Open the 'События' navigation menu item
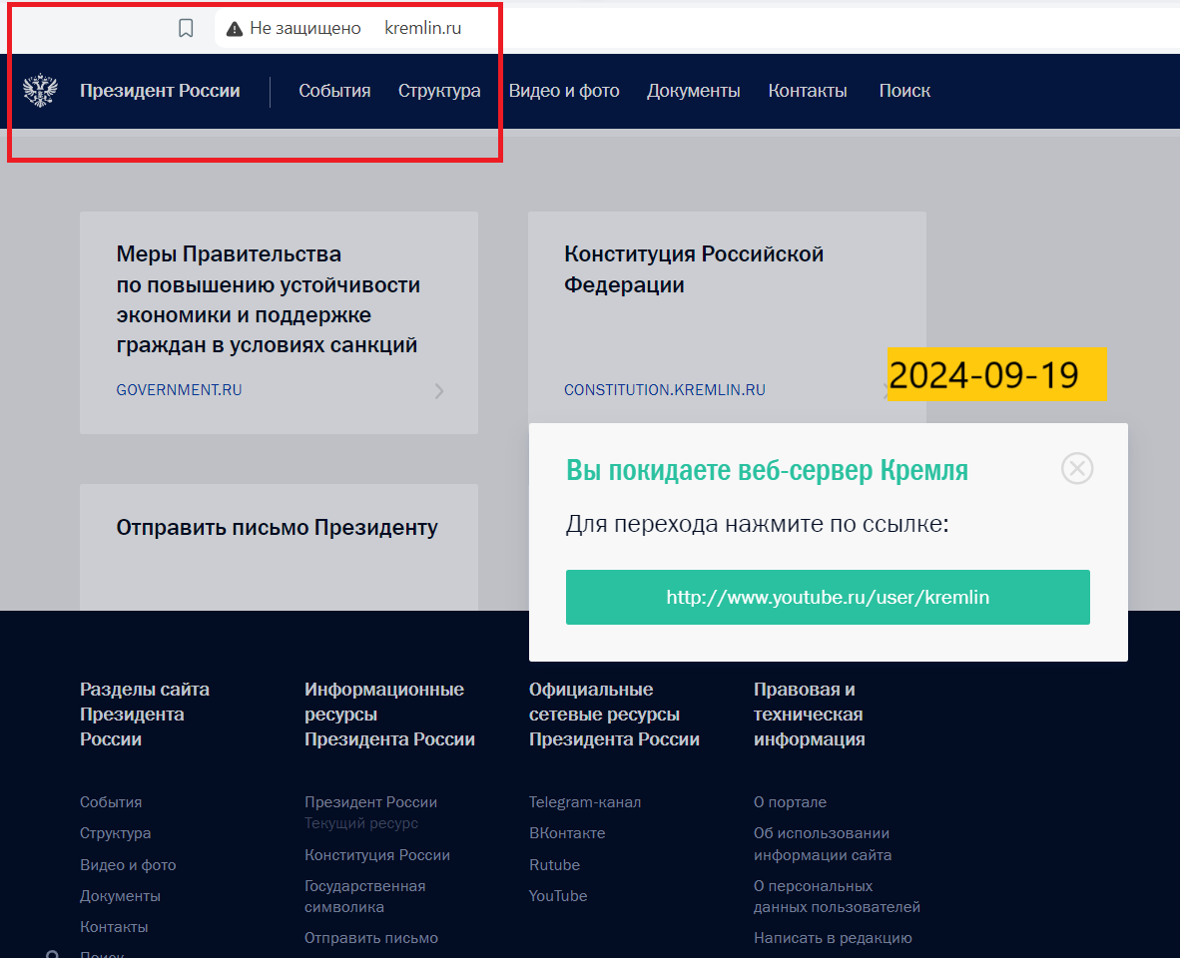This screenshot has width=1180, height=958. pos(334,91)
